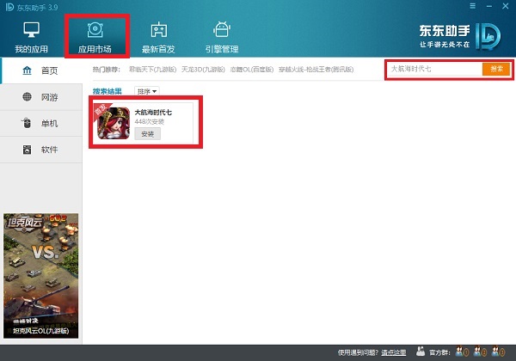Click the globe icon beside 网游
This screenshot has width=516, height=361.
[x=27, y=96]
